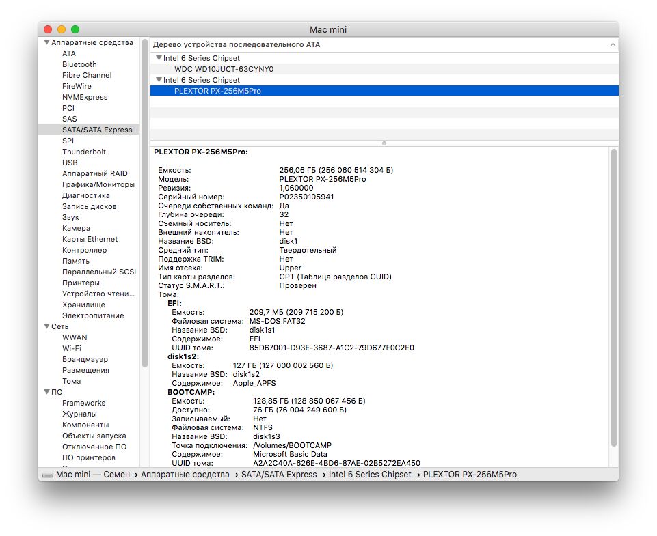657x536 pixels.
Task: Open the Диагностика section
Action: (x=86, y=195)
